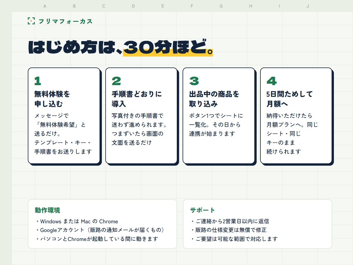Click column header J
353x265 pixels.
click(x=308, y=6)
